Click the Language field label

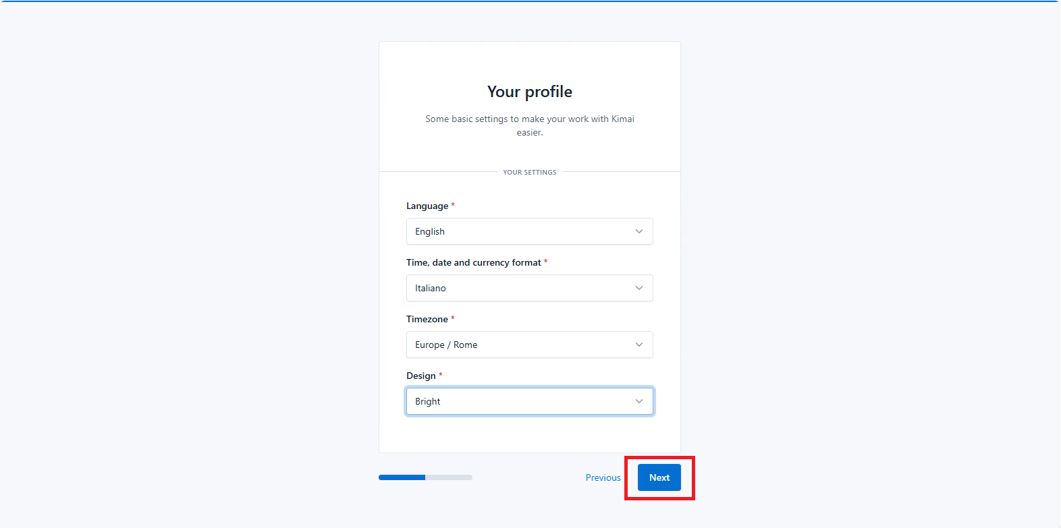coord(427,206)
